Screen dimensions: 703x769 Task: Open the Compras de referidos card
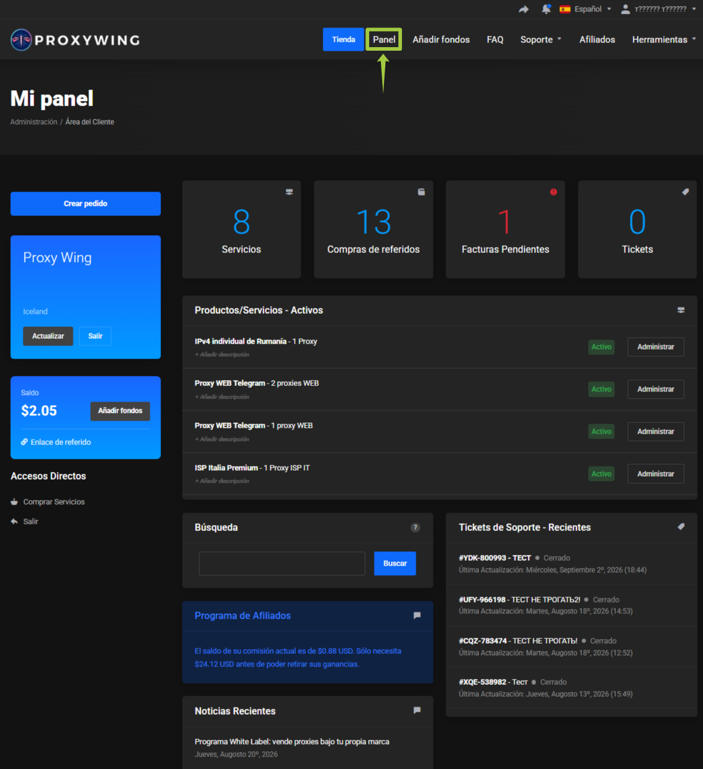pyautogui.click(x=373, y=230)
